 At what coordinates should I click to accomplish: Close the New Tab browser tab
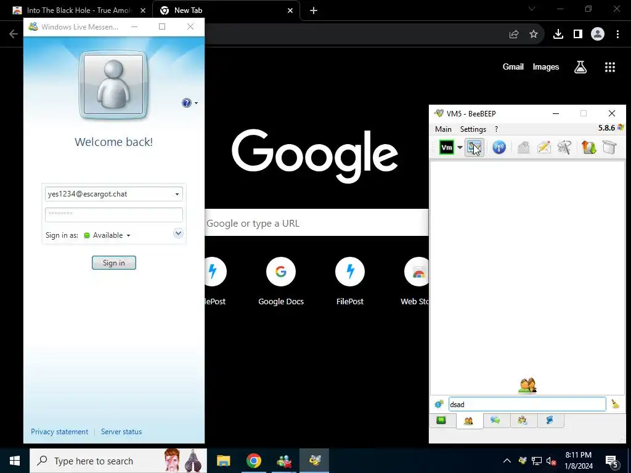290,11
